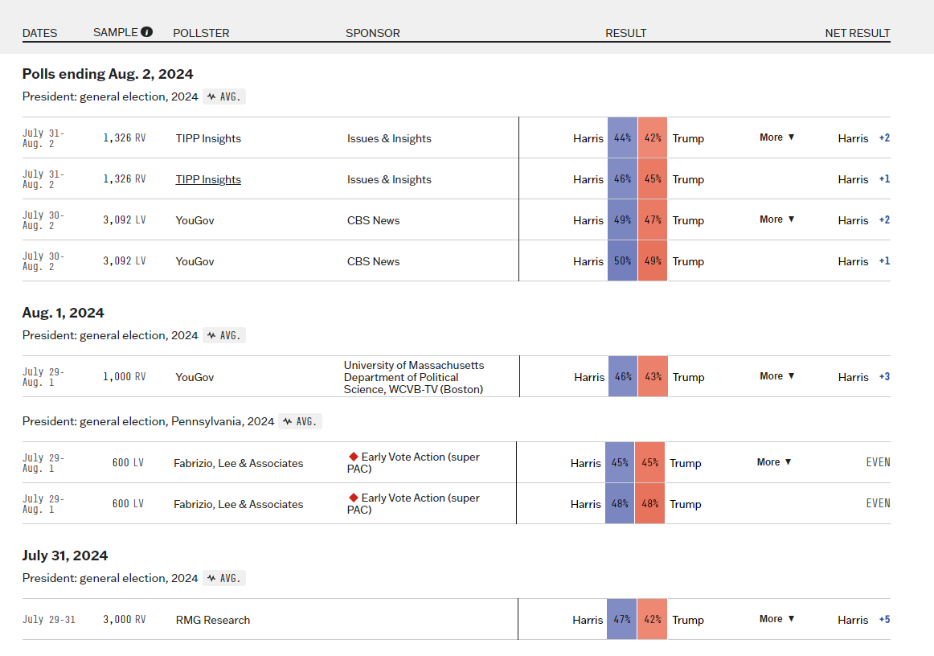Click SAMPLE column header
The height and width of the screenshot is (656, 934).
[116, 32]
